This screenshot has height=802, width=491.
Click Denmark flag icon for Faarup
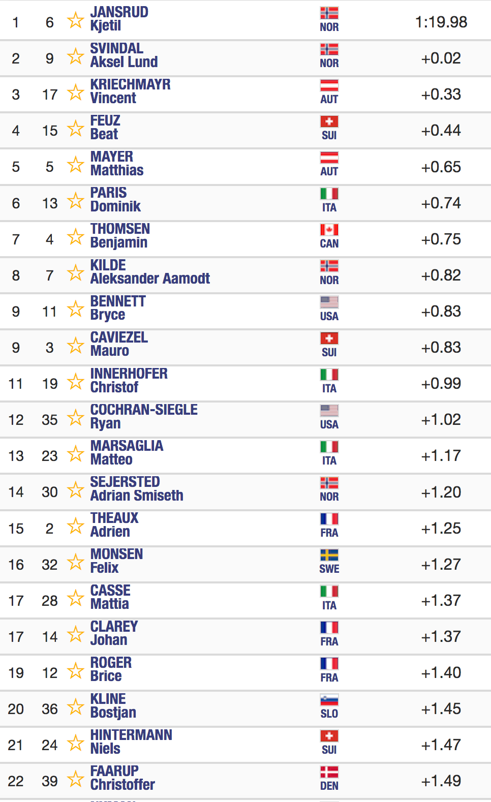point(329,772)
